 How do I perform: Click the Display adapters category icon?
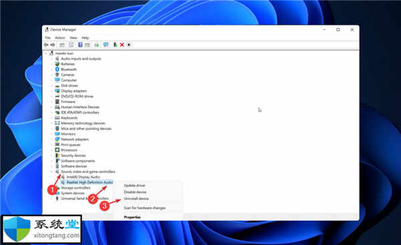[57, 91]
